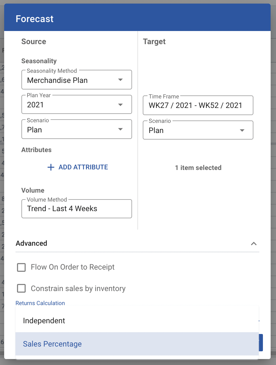Click the Trend - Last 4 Weeks field
The image size is (276, 365).
coord(76,209)
